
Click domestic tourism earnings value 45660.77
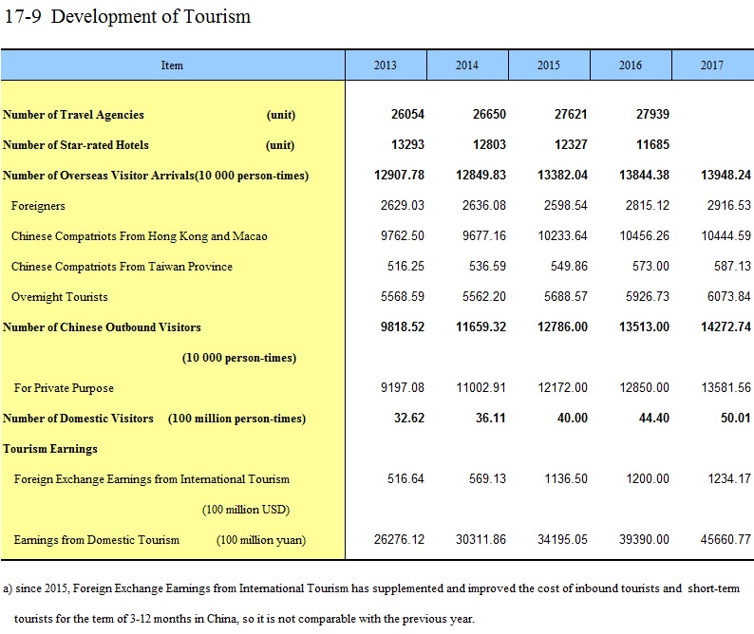tap(726, 539)
